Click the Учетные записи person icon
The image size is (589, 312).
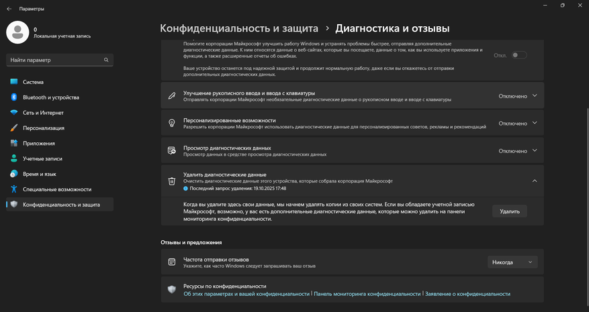pos(13,159)
